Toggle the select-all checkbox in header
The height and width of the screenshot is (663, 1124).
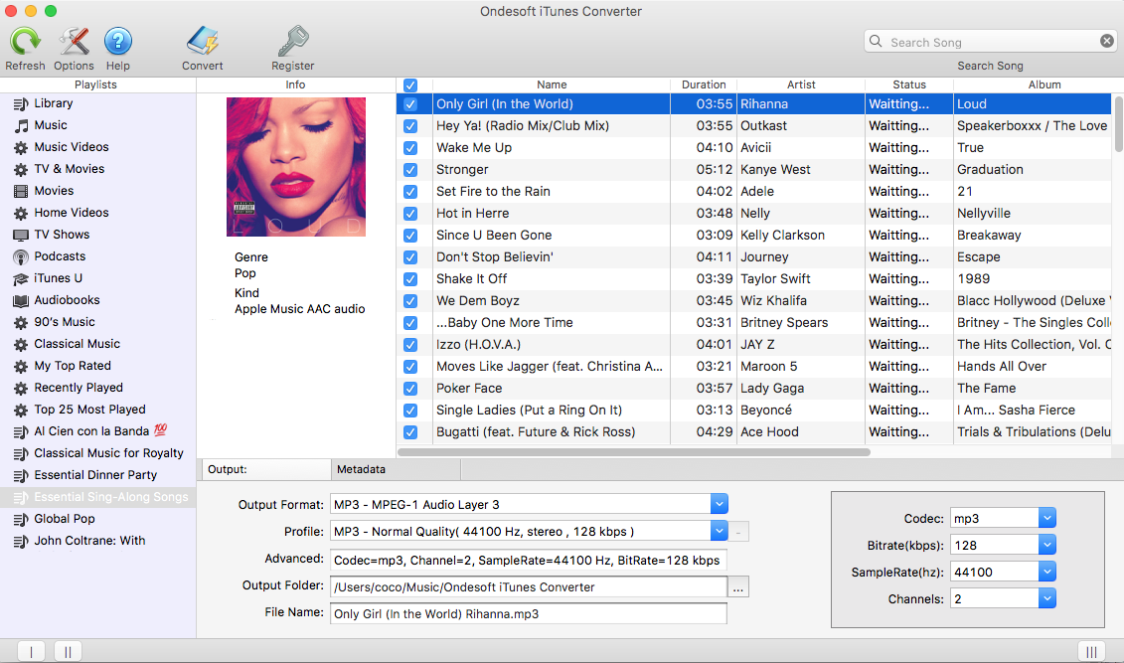point(410,85)
